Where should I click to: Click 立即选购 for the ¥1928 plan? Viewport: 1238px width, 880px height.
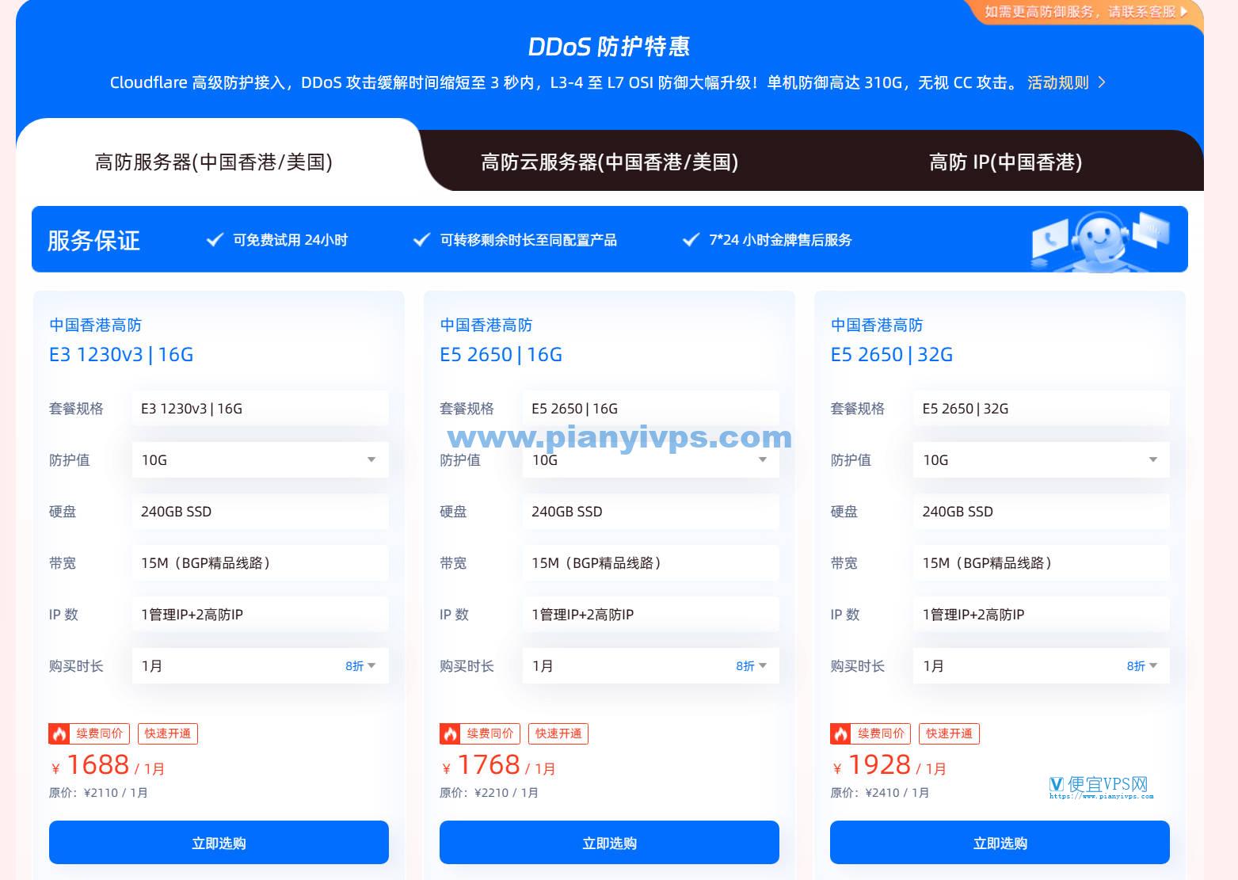1000,843
